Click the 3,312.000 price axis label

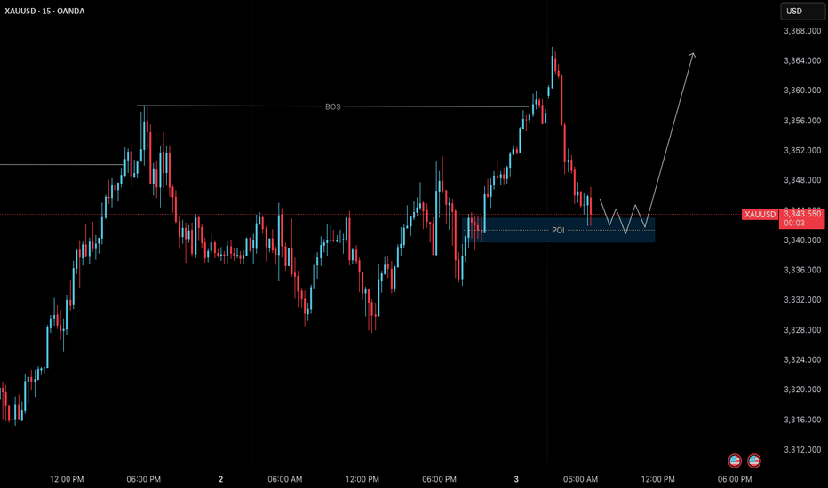(802, 450)
